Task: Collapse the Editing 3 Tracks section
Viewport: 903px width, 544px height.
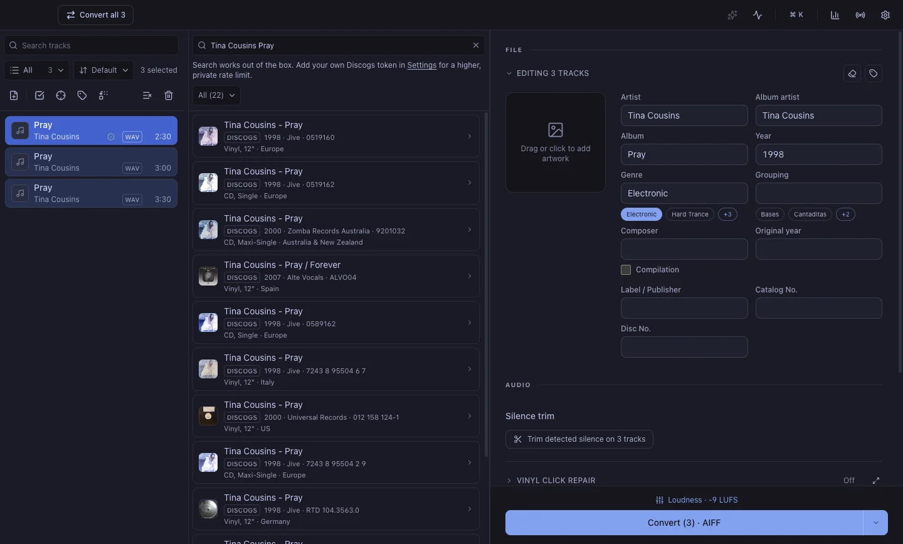Action: (509, 73)
